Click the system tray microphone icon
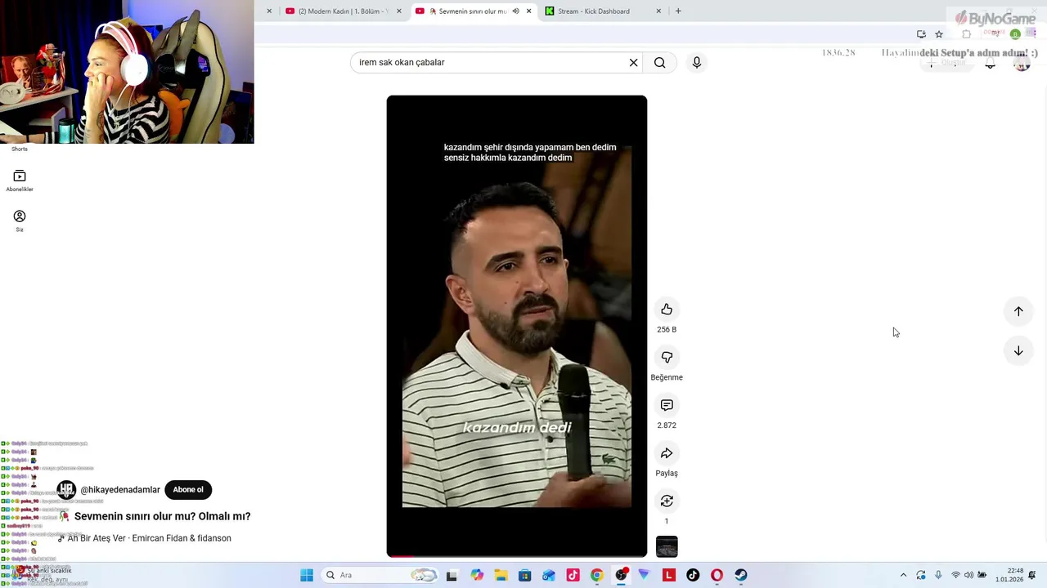The width and height of the screenshot is (1047, 588). [938, 575]
